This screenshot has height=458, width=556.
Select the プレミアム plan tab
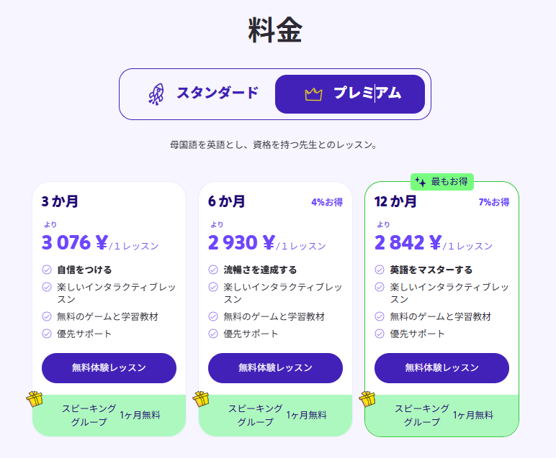click(x=350, y=94)
